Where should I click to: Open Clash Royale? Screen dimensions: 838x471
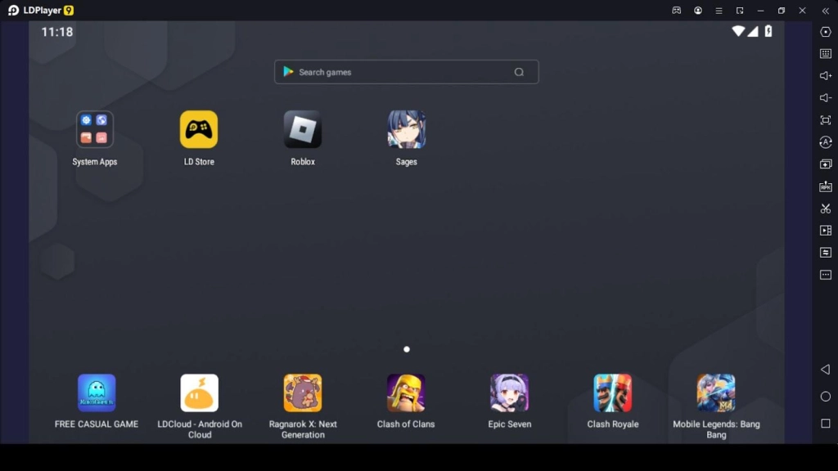[612, 393]
